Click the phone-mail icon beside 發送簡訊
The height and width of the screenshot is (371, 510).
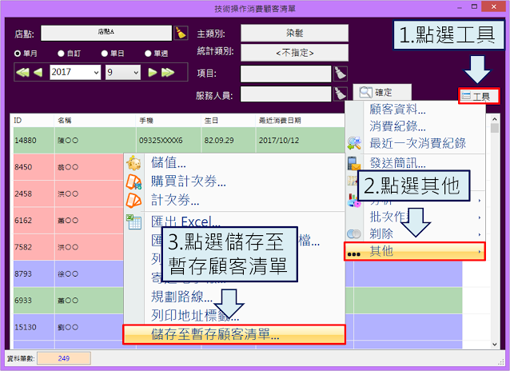[354, 163]
